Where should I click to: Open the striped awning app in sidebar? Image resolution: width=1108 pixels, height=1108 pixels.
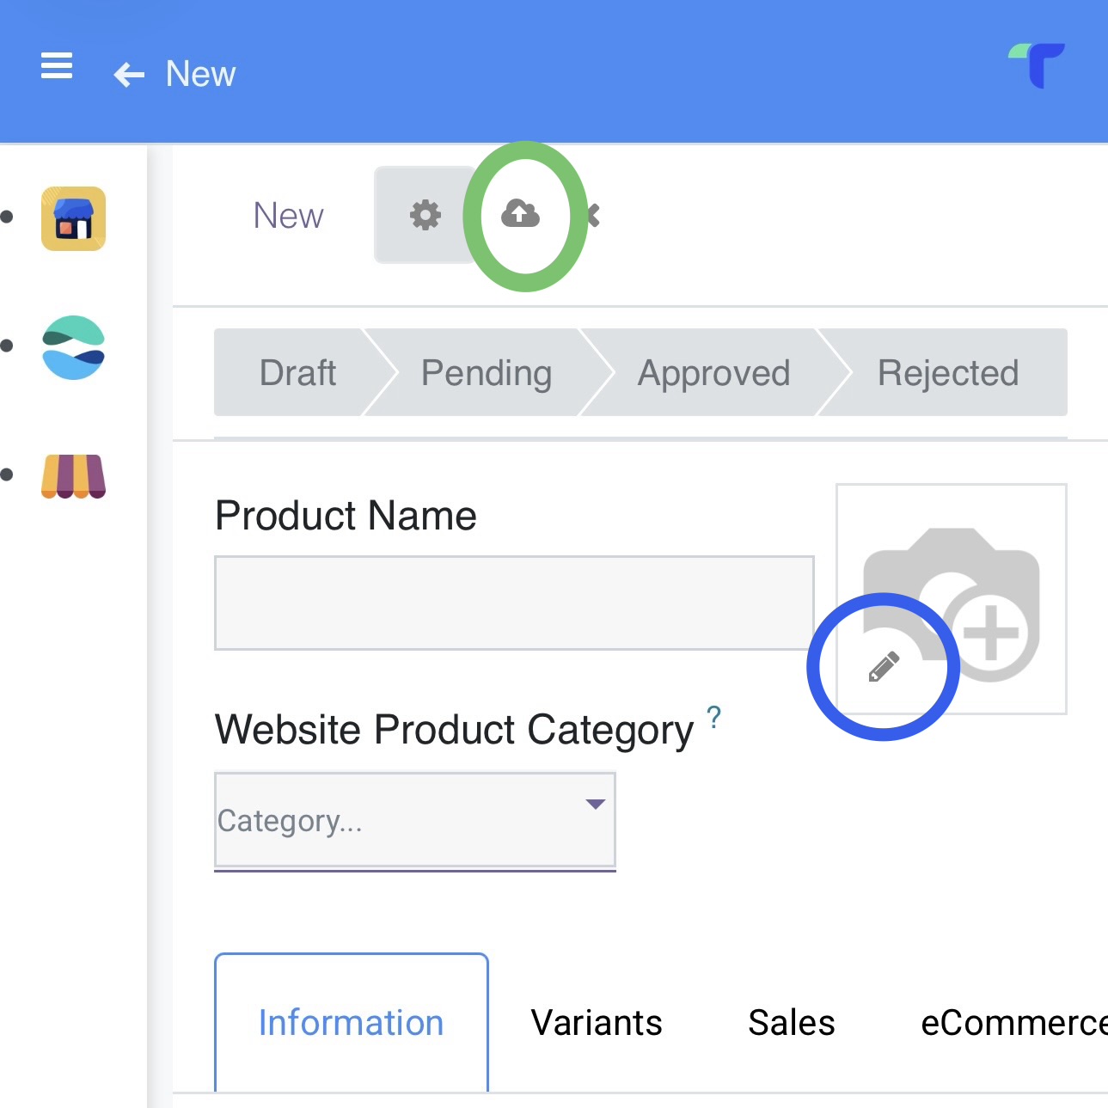(74, 476)
